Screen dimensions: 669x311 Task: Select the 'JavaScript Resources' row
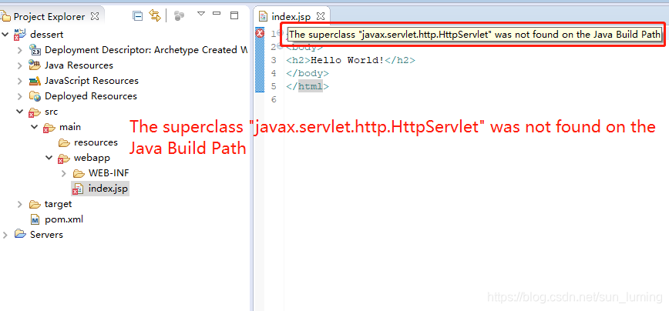click(92, 81)
